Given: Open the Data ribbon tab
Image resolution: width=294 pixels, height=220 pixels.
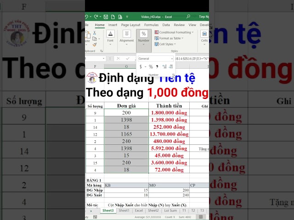Looking at the screenshot, I should [x=166, y=25].
